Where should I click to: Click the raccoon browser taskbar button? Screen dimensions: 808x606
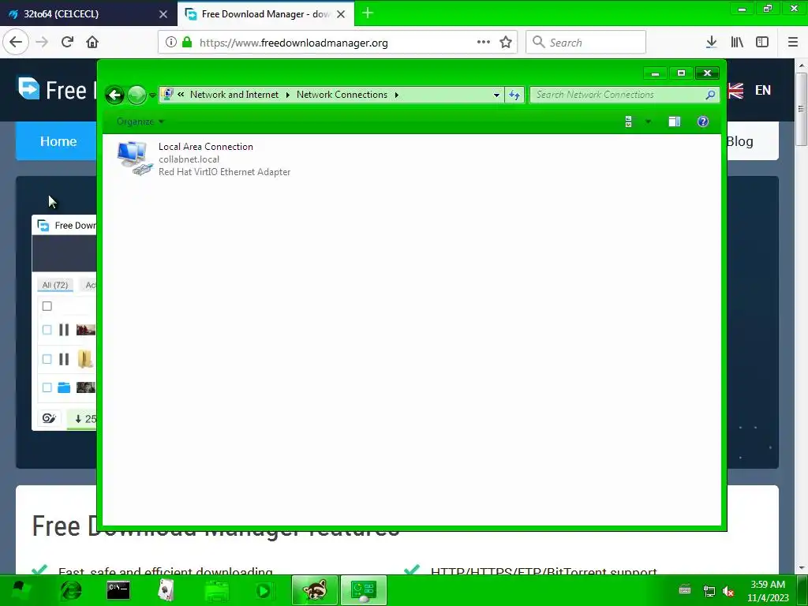314,590
